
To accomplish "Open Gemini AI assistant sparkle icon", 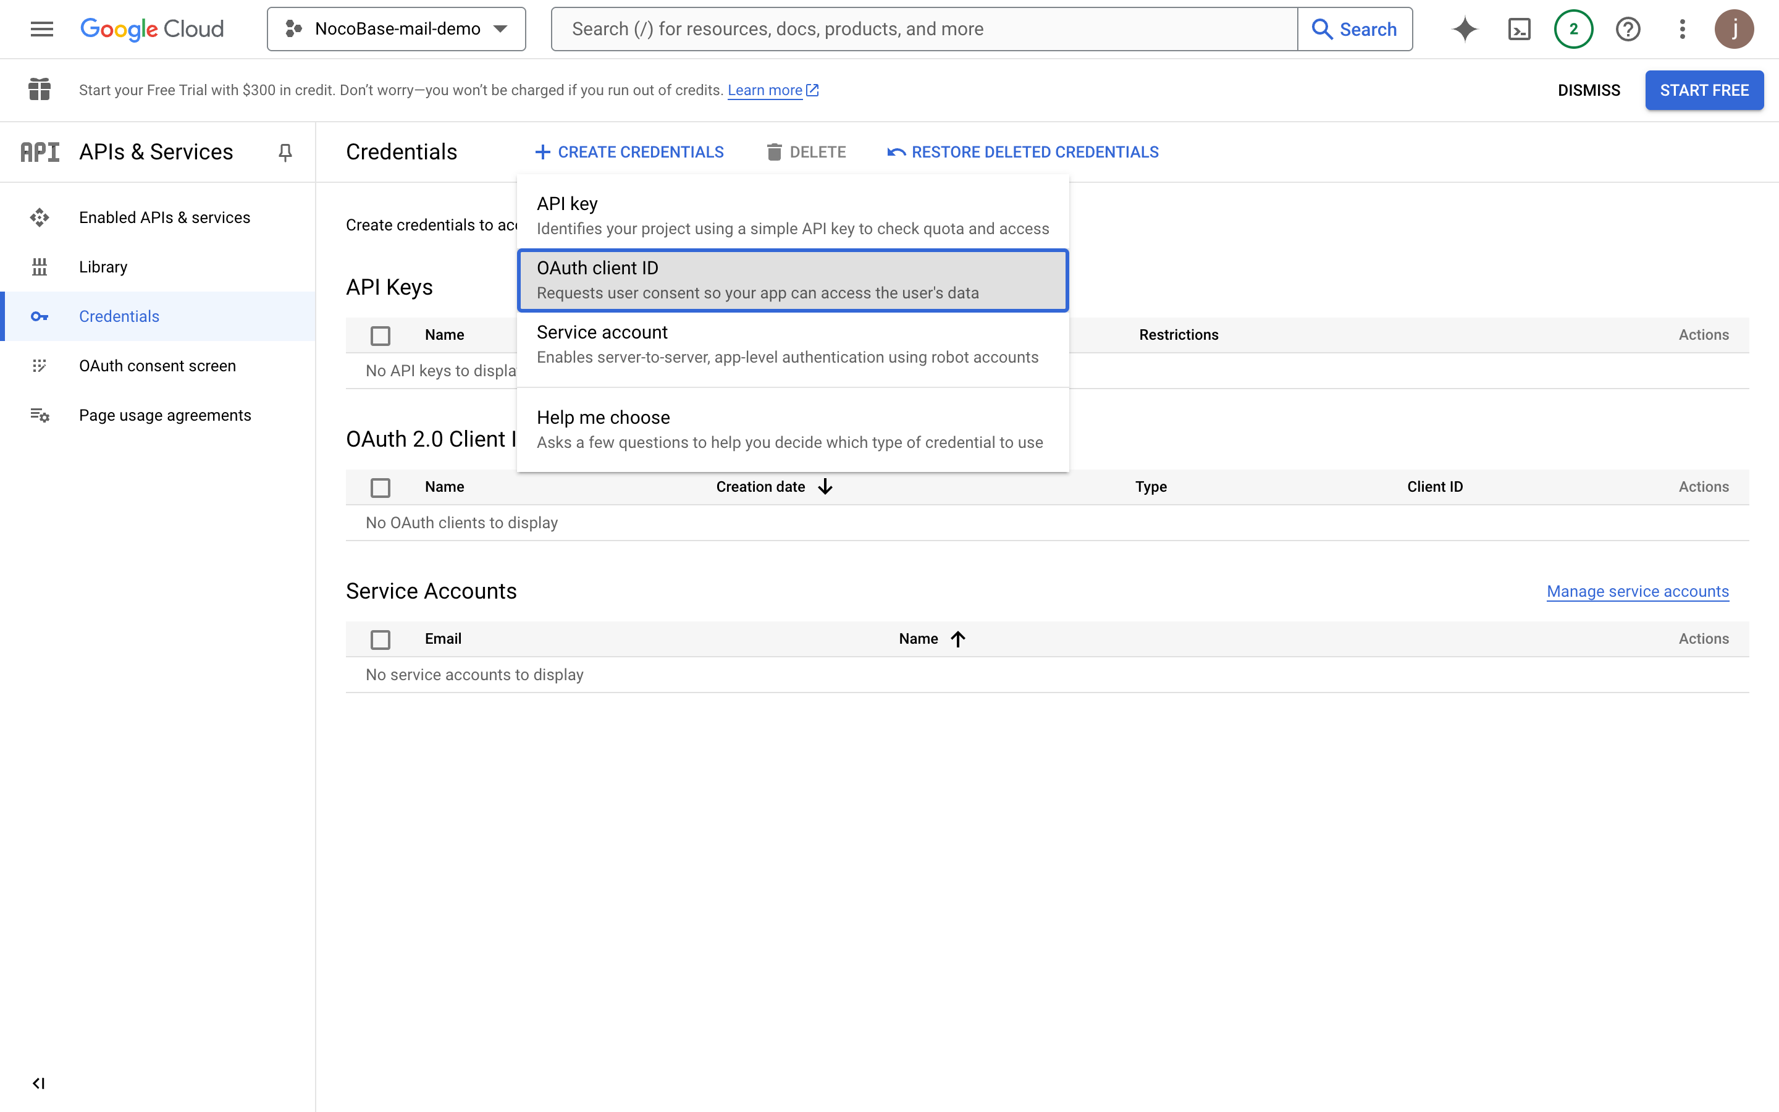I will [1465, 28].
